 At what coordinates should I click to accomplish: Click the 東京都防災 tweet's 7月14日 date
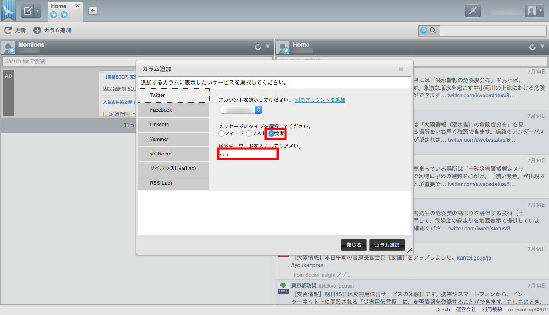tap(537, 285)
